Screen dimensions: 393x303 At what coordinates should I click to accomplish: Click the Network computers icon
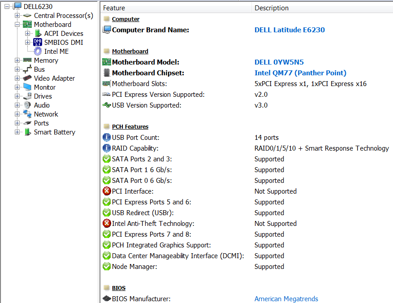pyautogui.click(x=27, y=114)
